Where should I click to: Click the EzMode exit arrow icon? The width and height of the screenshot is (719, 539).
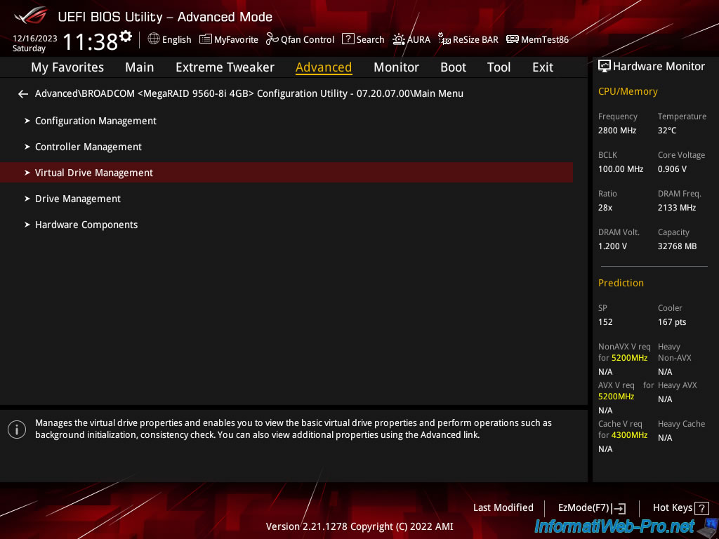click(619, 508)
